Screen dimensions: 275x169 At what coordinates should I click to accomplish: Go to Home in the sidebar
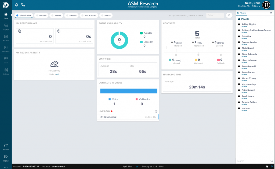[6, 16]
